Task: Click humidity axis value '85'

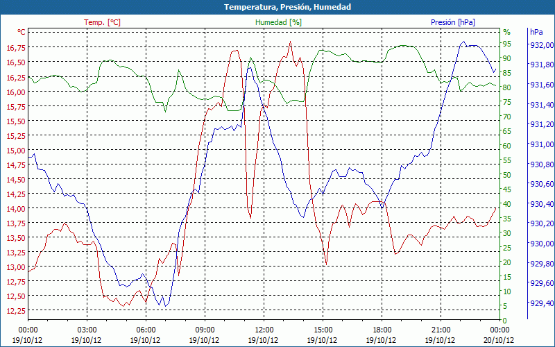Action: click(507, 73)
